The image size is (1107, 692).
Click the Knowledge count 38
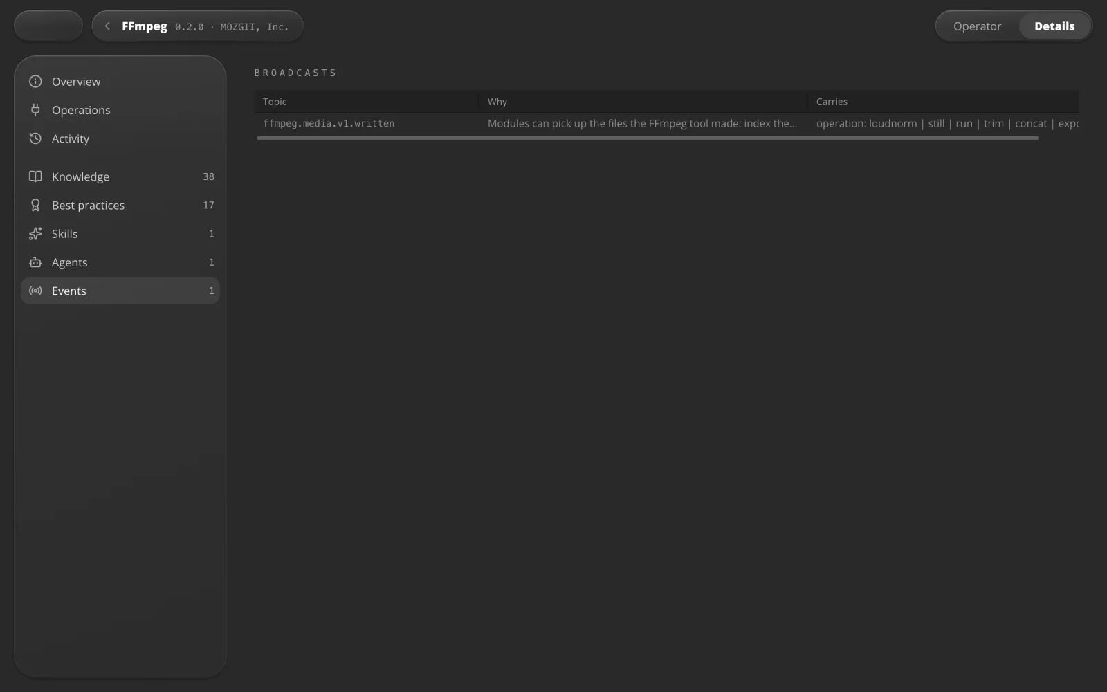pyautogui.click(x=208, y=176)
